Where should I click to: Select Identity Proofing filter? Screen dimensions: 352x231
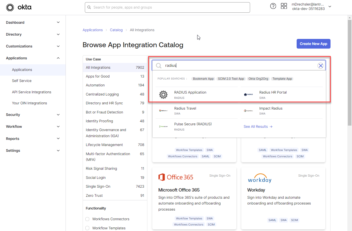pos(115,121)
